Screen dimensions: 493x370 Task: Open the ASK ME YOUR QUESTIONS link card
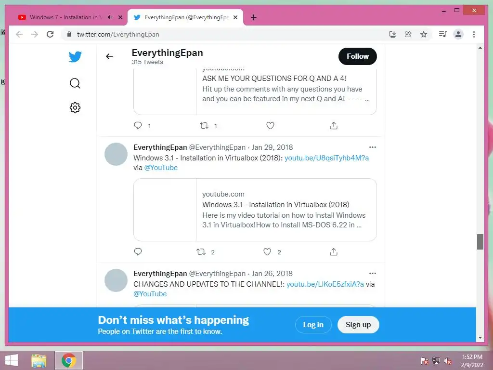coord(255,92)
